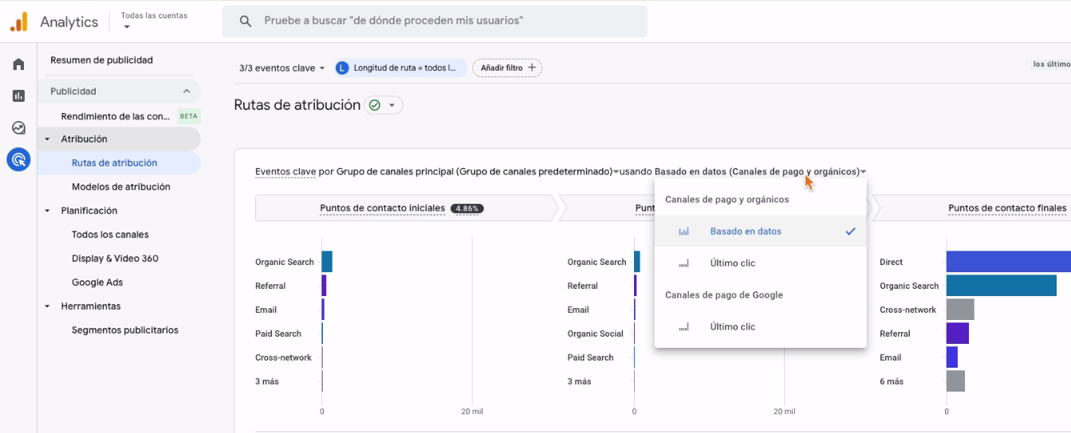Select Último clic under Google paid channels
The width and height of the screenshot is (1071, 433).
732,327
